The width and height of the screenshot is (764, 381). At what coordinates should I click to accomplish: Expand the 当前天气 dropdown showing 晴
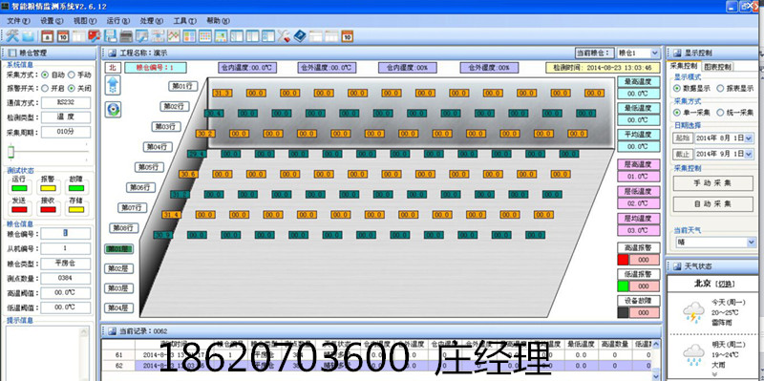coord(751,243)
